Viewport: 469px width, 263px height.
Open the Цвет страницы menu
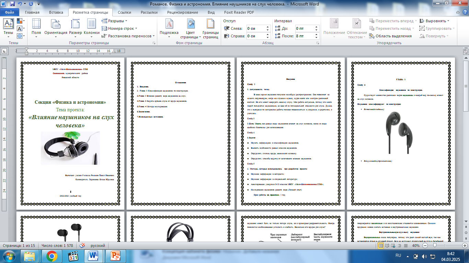(191, 28)
